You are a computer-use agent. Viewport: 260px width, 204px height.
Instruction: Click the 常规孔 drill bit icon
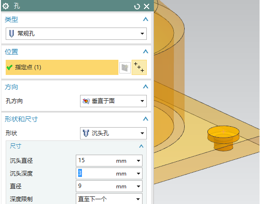[11, 34]
